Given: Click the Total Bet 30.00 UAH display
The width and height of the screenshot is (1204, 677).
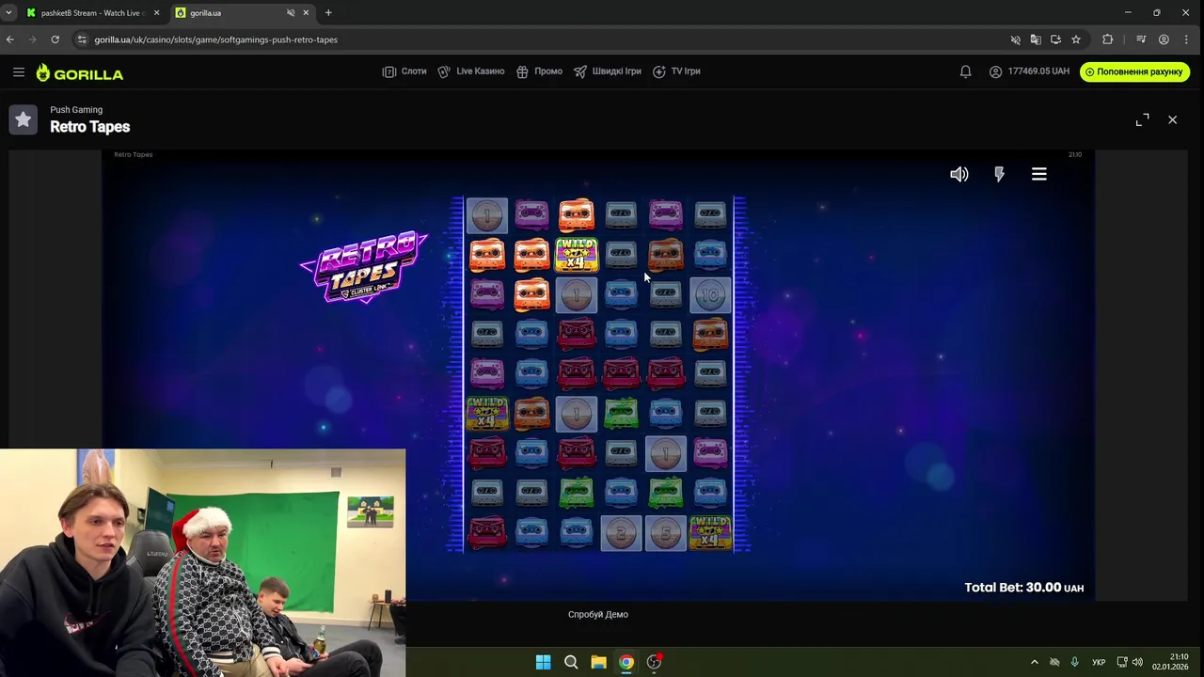Looking at the screenshot, I should coord(1023,587).
